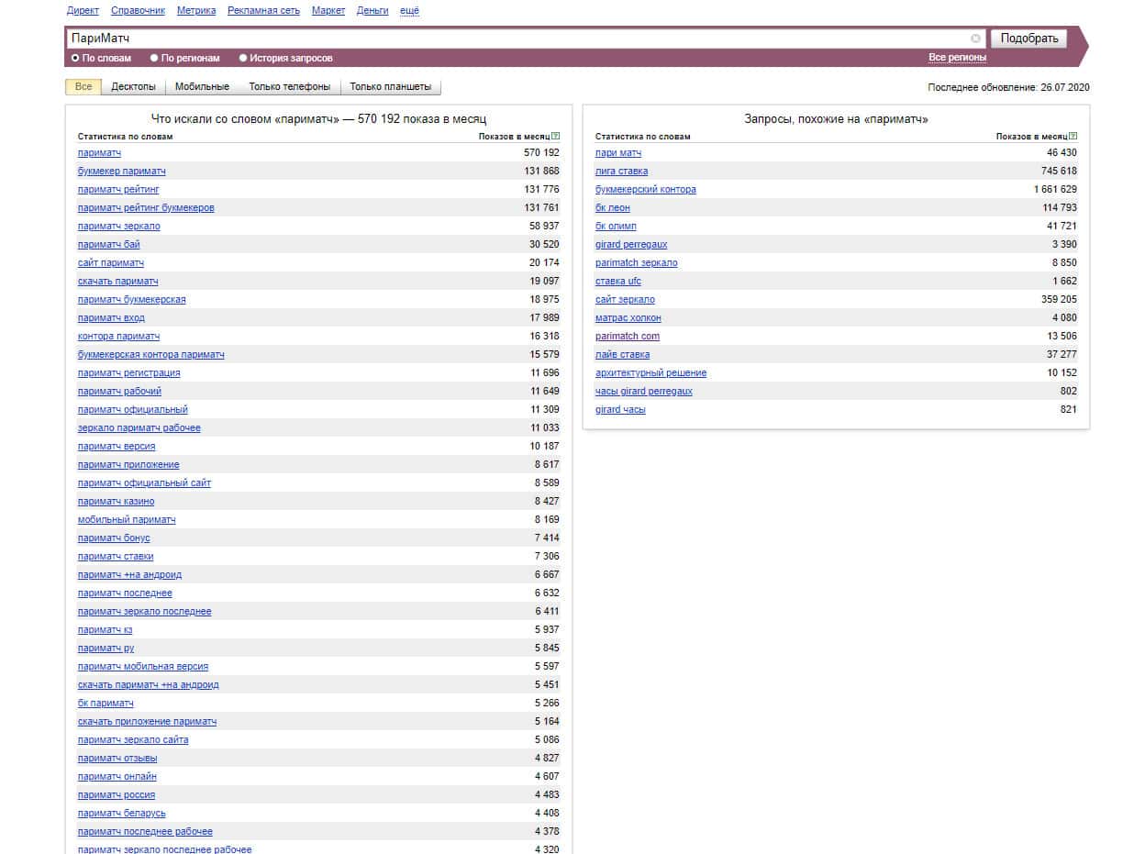The image size is (1145, 854).
Task: Click the 'скачать париматч' keyword link
Action: (x=117, y=281)
